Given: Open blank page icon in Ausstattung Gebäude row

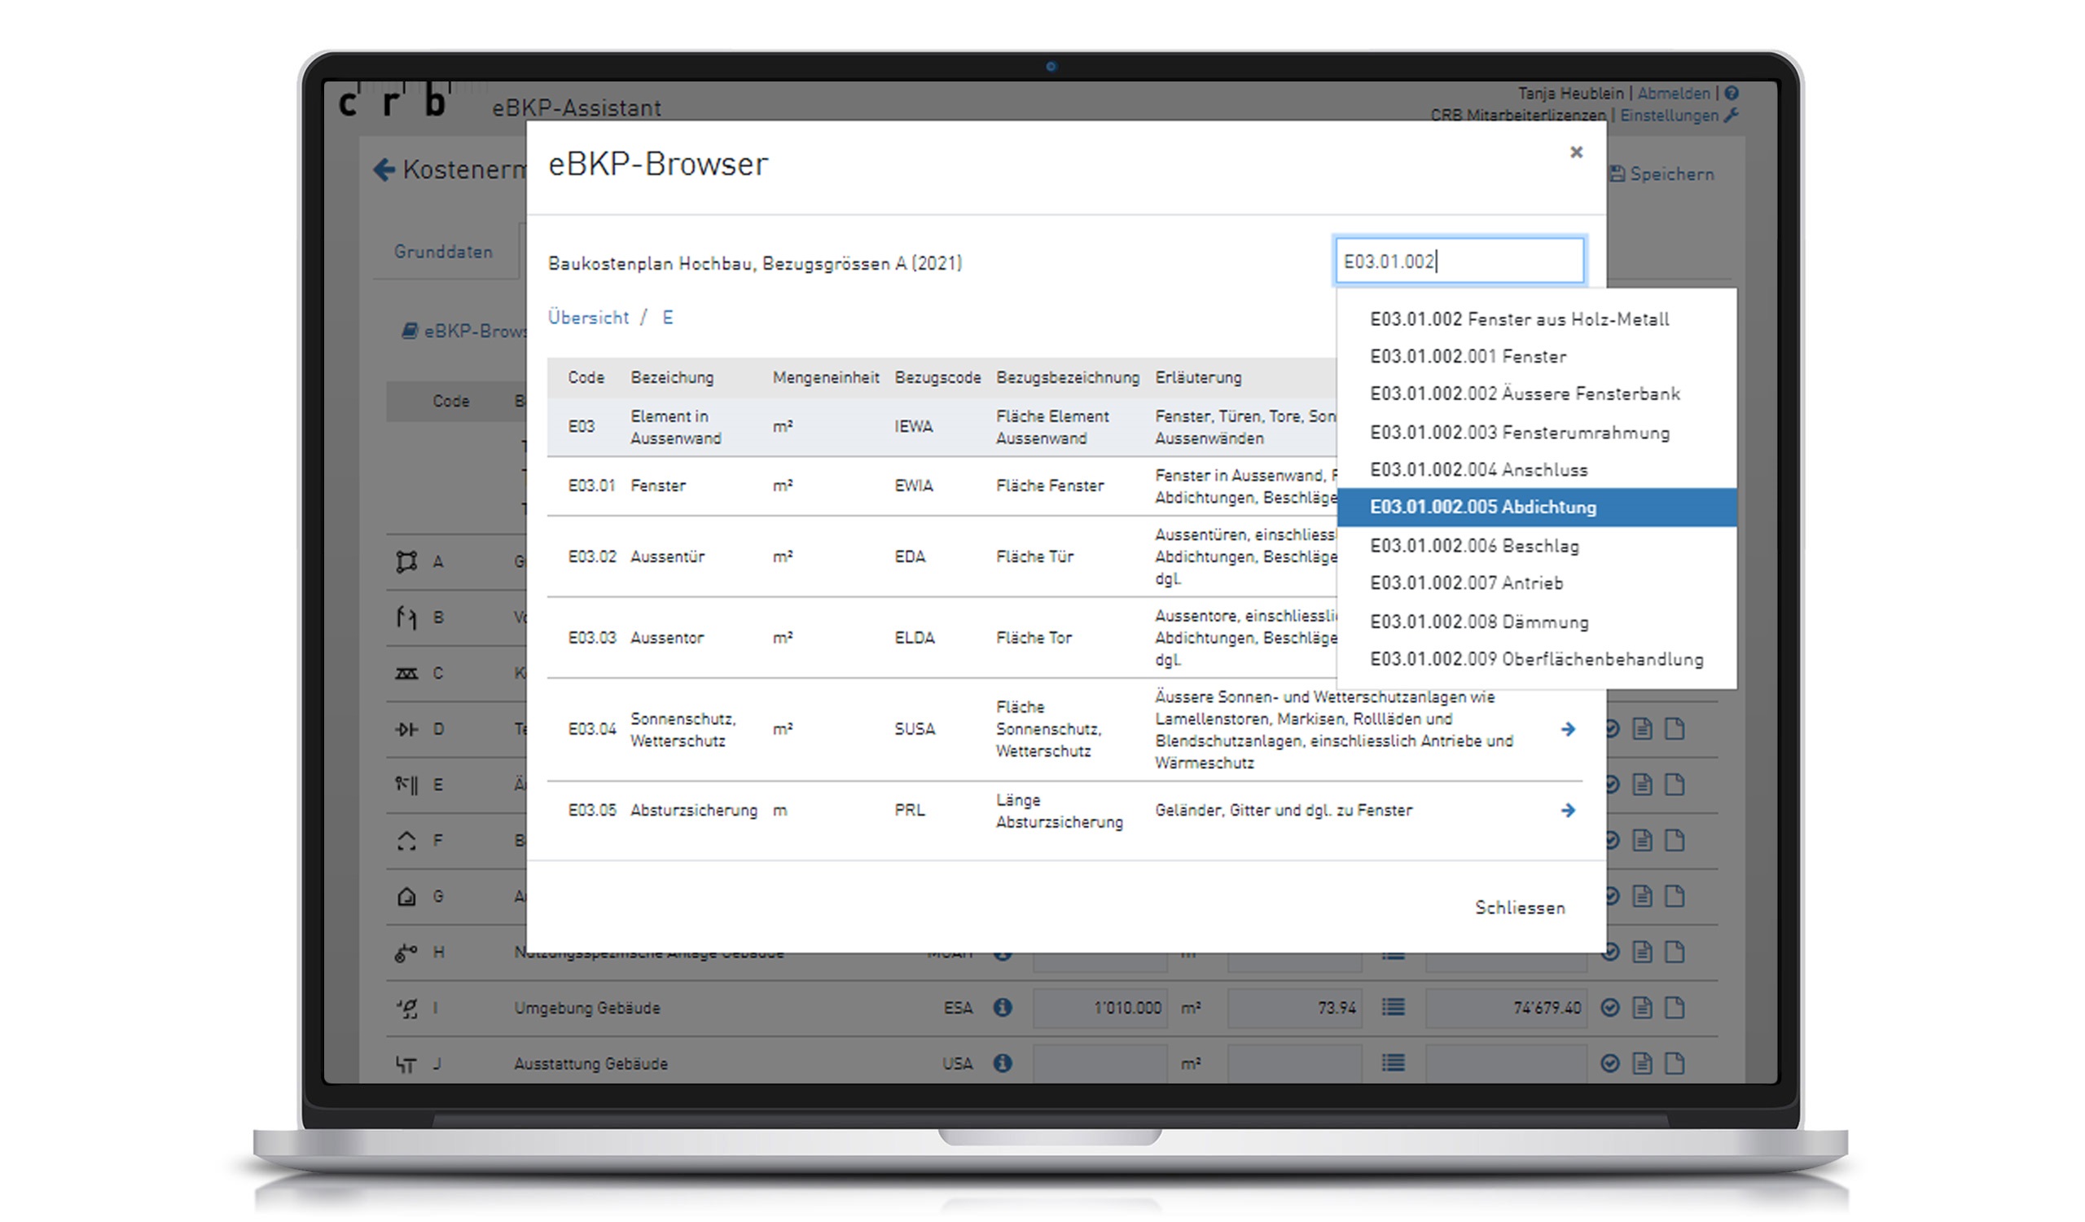Looking at the screenshot, I should [x=1675, y=1063].
